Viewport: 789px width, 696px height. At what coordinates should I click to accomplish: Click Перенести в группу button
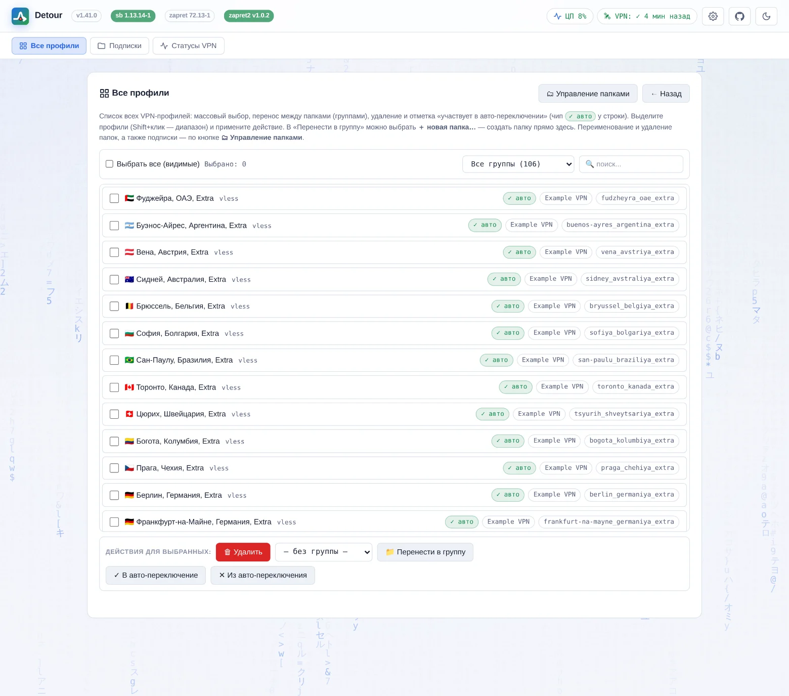425,552
